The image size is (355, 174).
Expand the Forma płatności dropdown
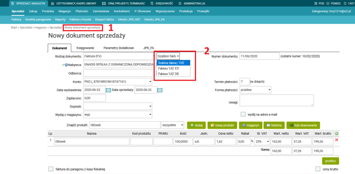pos(255,90)
